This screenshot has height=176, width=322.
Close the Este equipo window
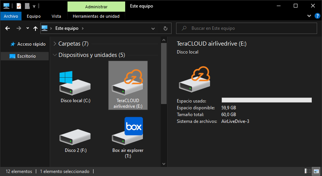click(313, 6)
